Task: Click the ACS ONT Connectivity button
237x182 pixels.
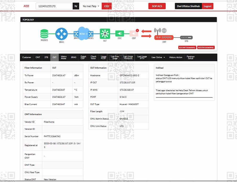Action: [187, 48]
